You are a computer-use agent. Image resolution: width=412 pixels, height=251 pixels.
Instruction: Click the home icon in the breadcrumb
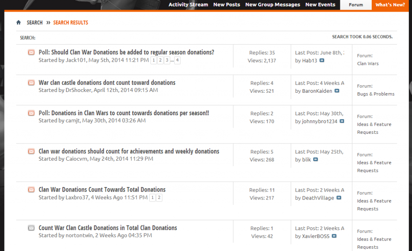(19, 23)
